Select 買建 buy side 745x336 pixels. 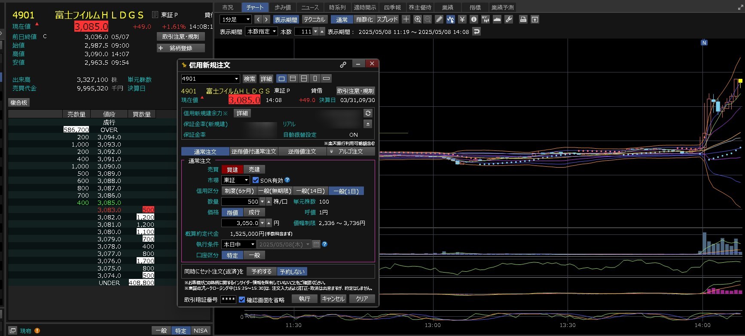coord(232,169)
